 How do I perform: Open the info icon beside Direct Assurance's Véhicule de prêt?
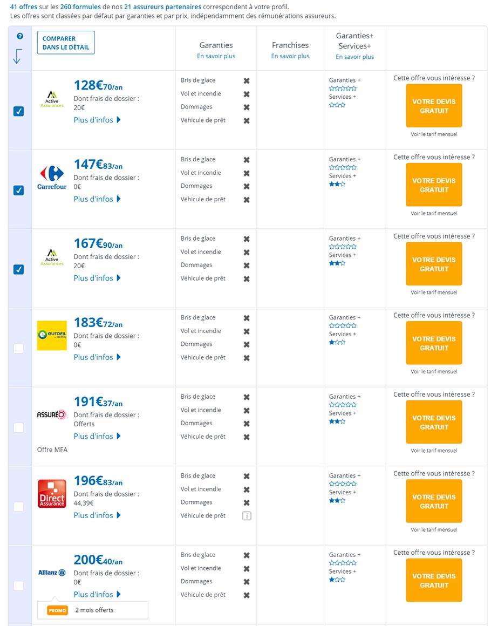point(247,515)
